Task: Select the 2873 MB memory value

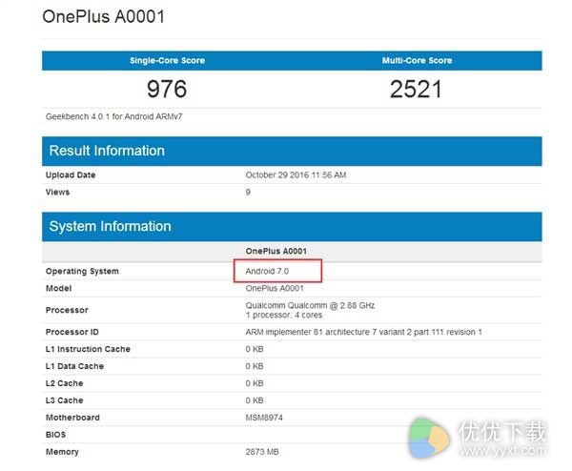Action: (262, 452)
